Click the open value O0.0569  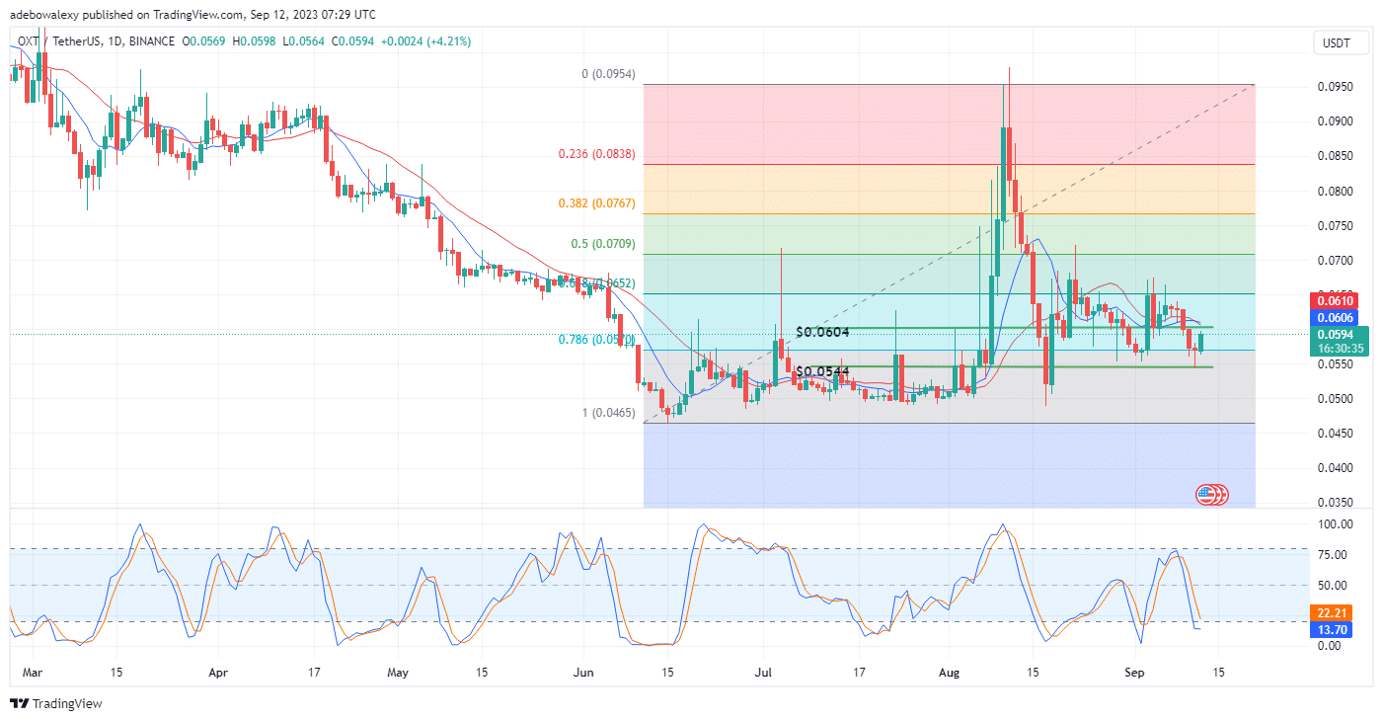pyautogui.click(x=205, y=41)
